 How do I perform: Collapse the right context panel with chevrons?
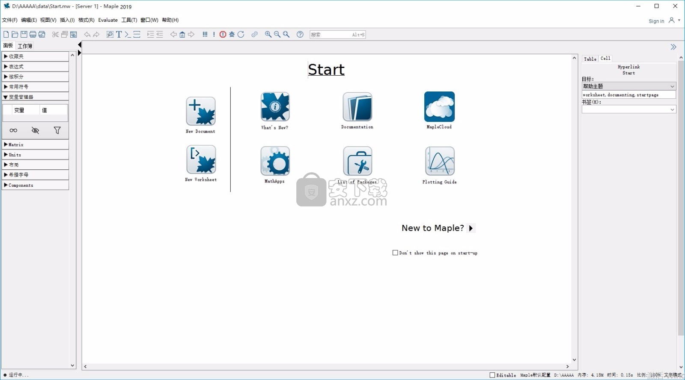coord(673,47)
